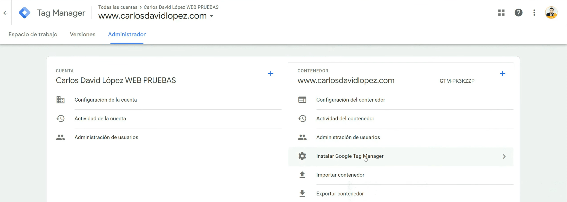Click the building icon for account settings
Screen dimensions: 567x202
[x=60, y=100]
